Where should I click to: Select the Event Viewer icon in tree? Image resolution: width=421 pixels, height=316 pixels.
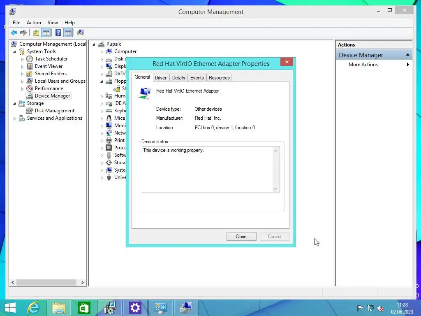(x=30, y=66)
